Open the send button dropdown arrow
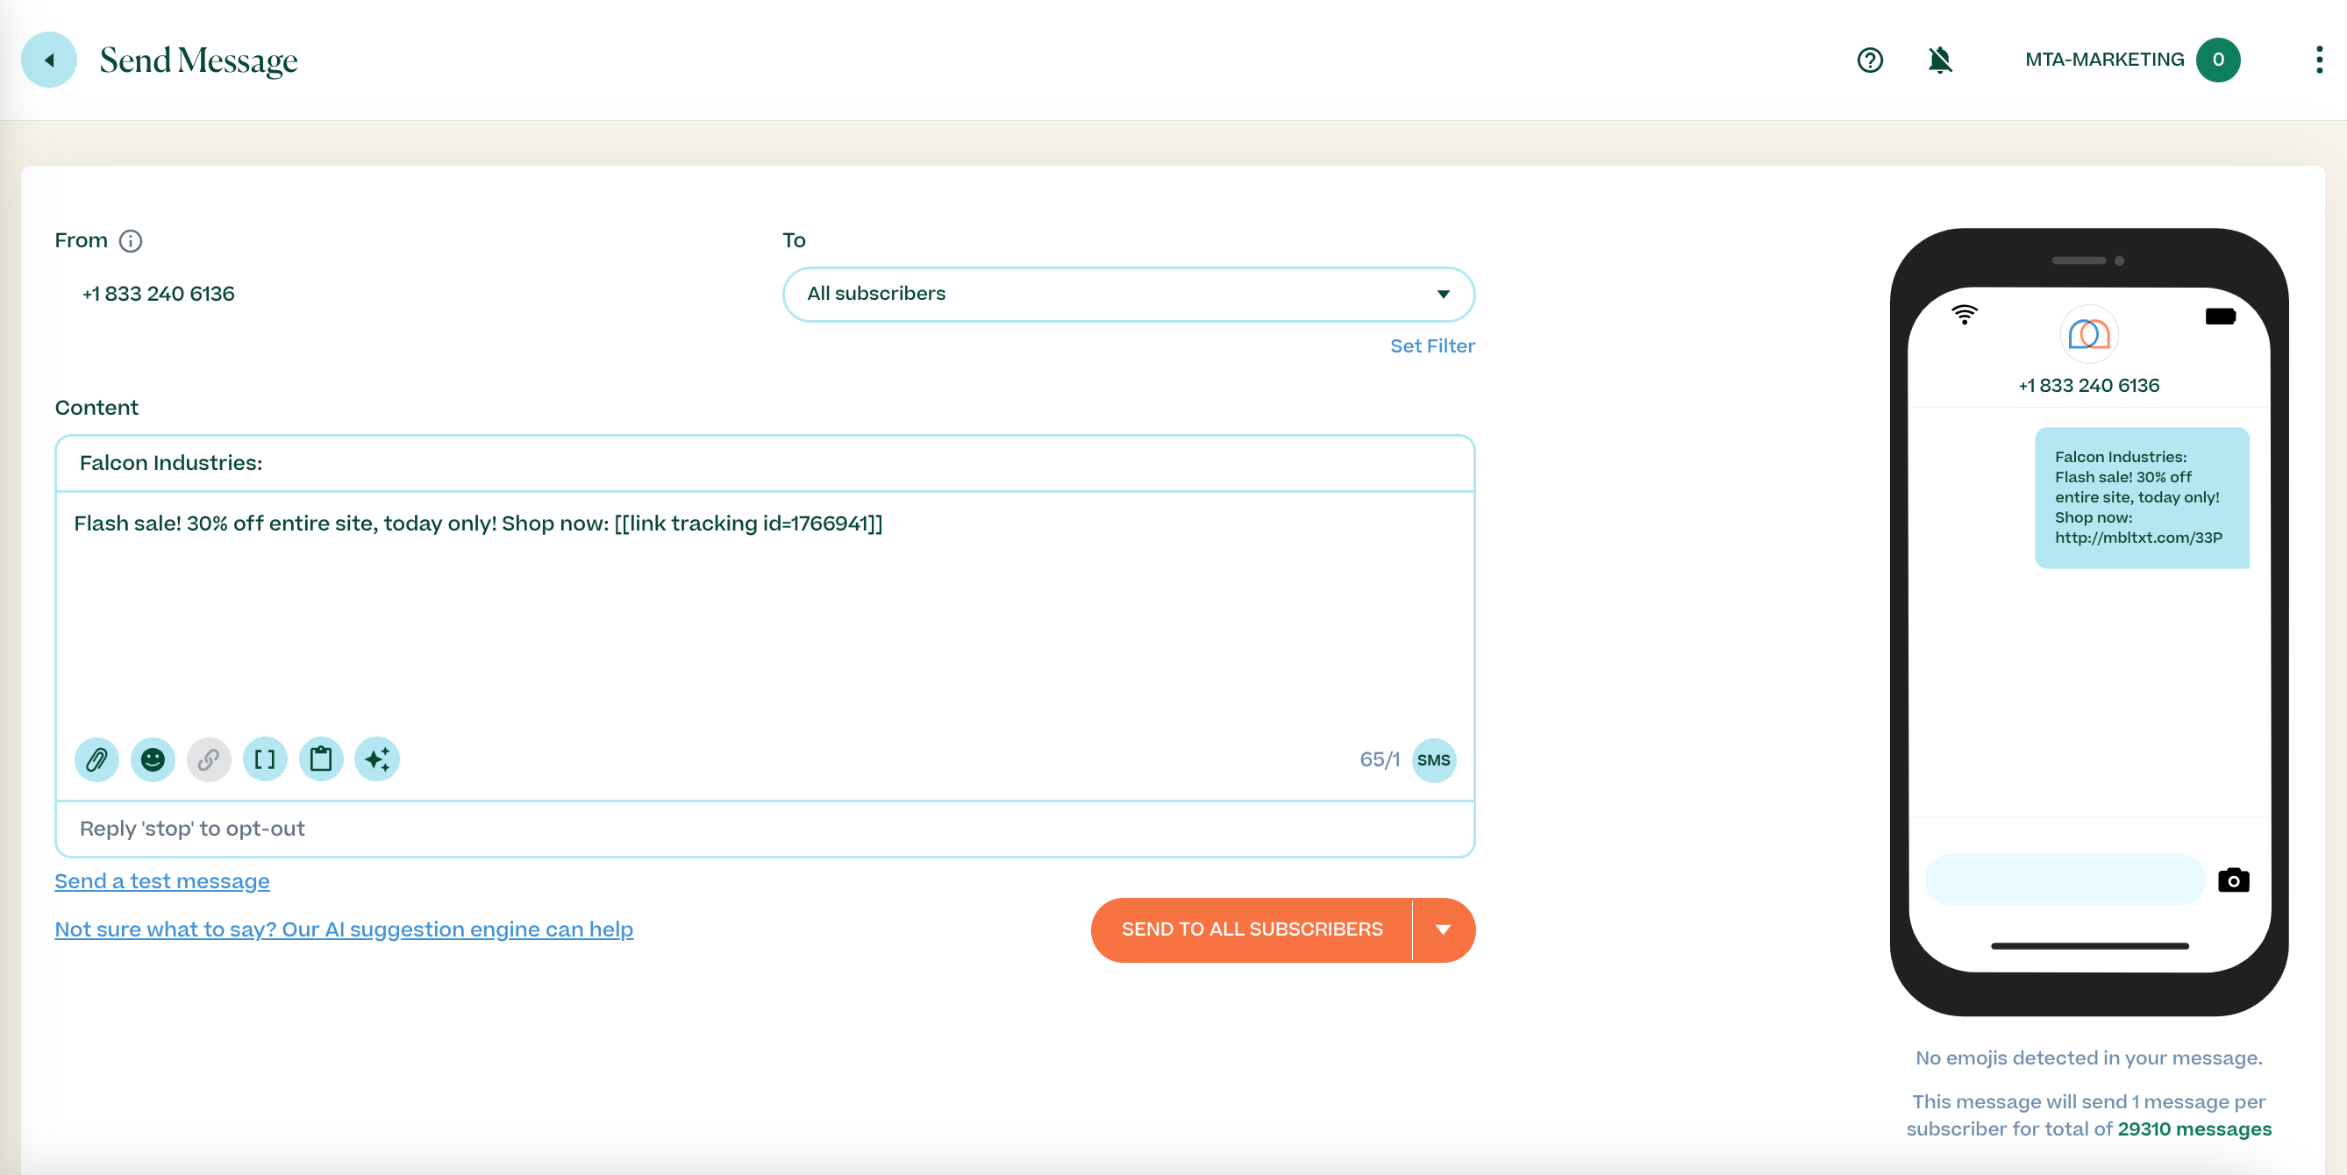Image resolution: width=2347 pixels, height=1175 pixels. [1443, 930]
